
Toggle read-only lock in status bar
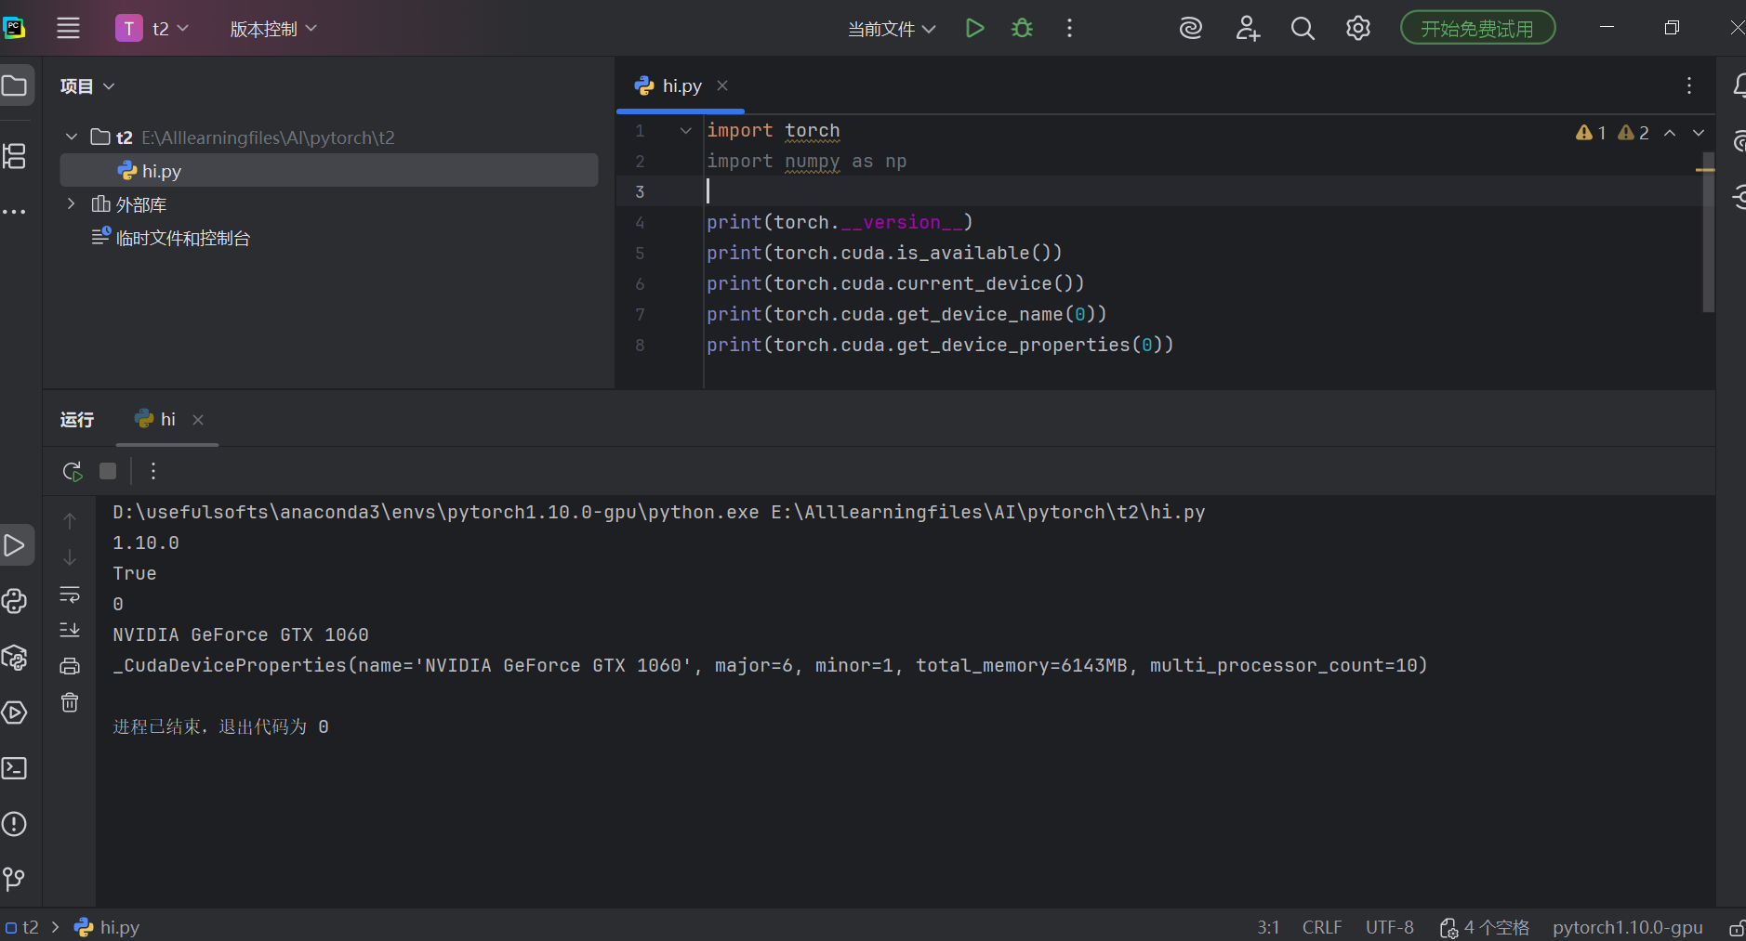point(1736,927)
